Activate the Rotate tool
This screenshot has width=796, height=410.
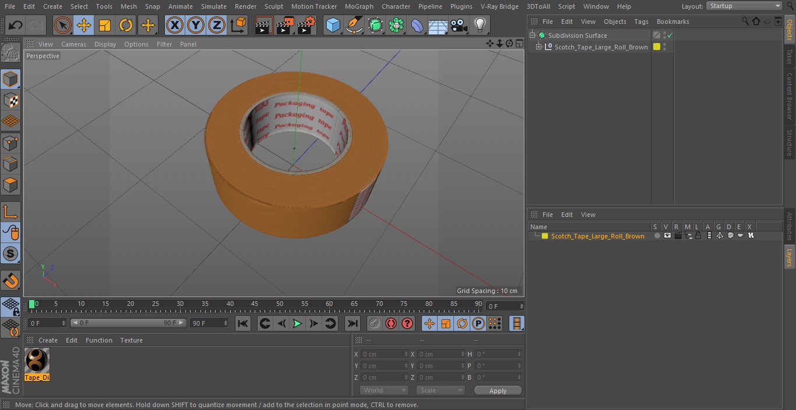126,26
